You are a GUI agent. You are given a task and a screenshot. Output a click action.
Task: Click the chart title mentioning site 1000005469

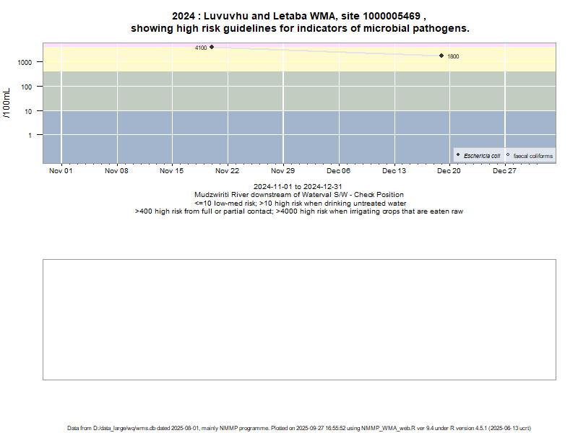[299, 22]
